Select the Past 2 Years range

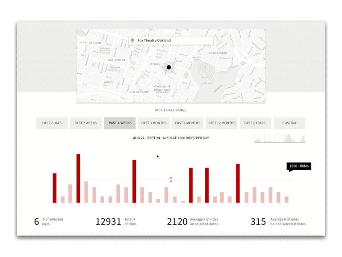coord(255,123)
